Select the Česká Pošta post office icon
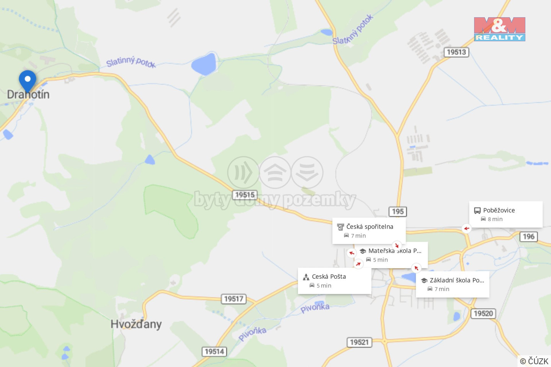Viewport: 551px width, 367px height. (x=306, y=277)
